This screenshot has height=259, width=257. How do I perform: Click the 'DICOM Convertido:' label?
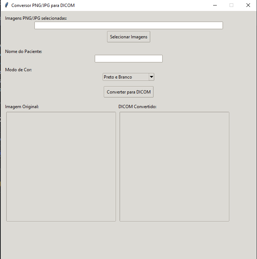[x=137, y=107]
